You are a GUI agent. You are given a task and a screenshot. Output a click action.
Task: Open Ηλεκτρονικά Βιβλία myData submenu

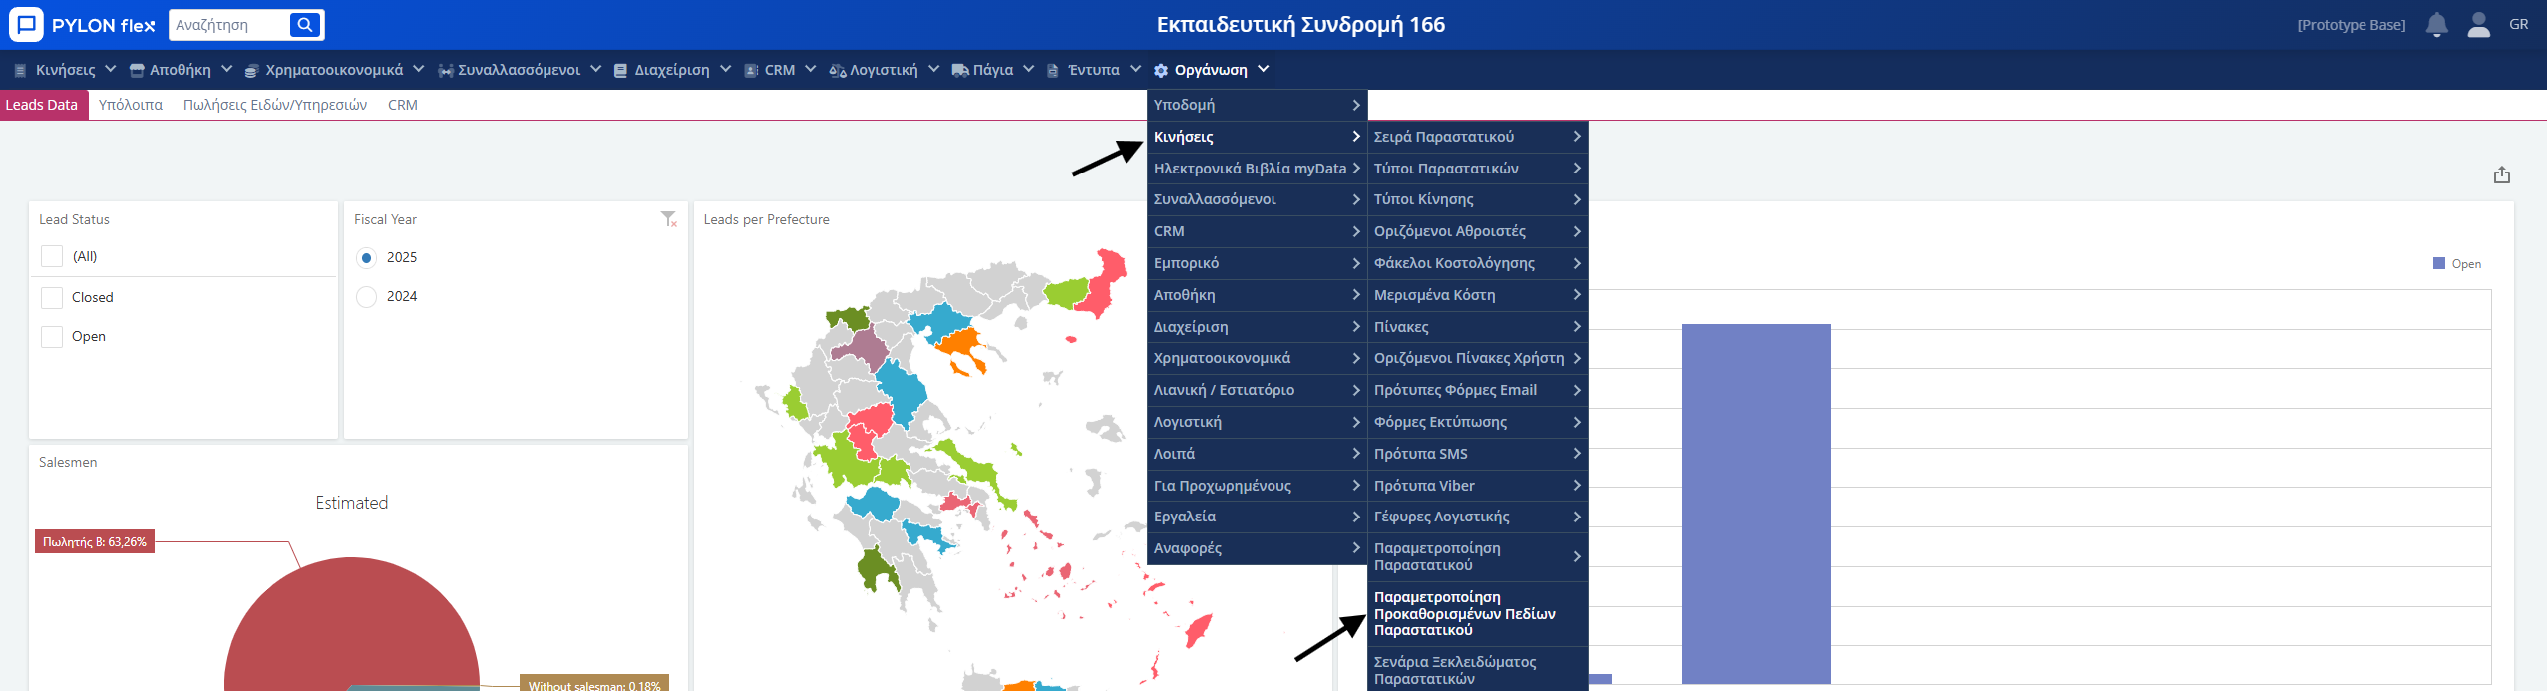point(1257,169)
